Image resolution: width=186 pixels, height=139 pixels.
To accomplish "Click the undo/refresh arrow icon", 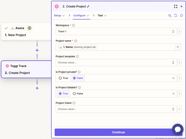I will (176, 16).
